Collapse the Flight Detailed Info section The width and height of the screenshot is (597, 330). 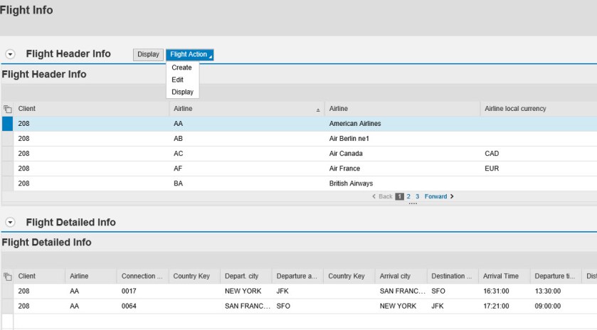pyautogui.click(x=11, y=223)
